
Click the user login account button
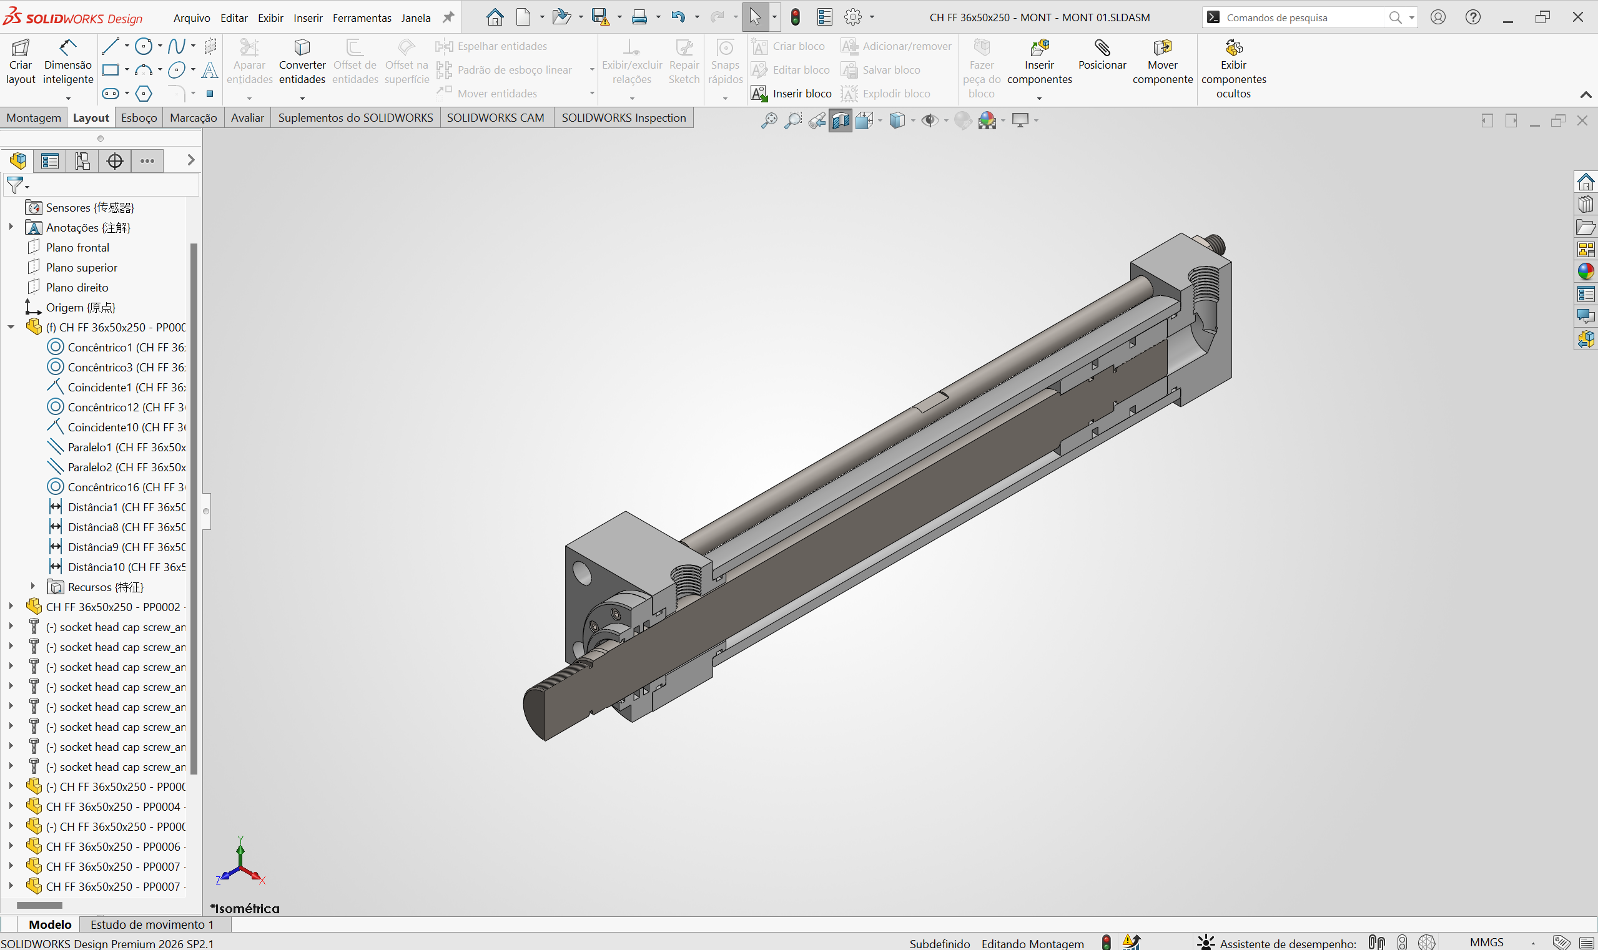(1438, 17)
